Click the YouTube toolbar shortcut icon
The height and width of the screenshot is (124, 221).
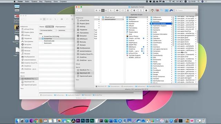[157, 10]
